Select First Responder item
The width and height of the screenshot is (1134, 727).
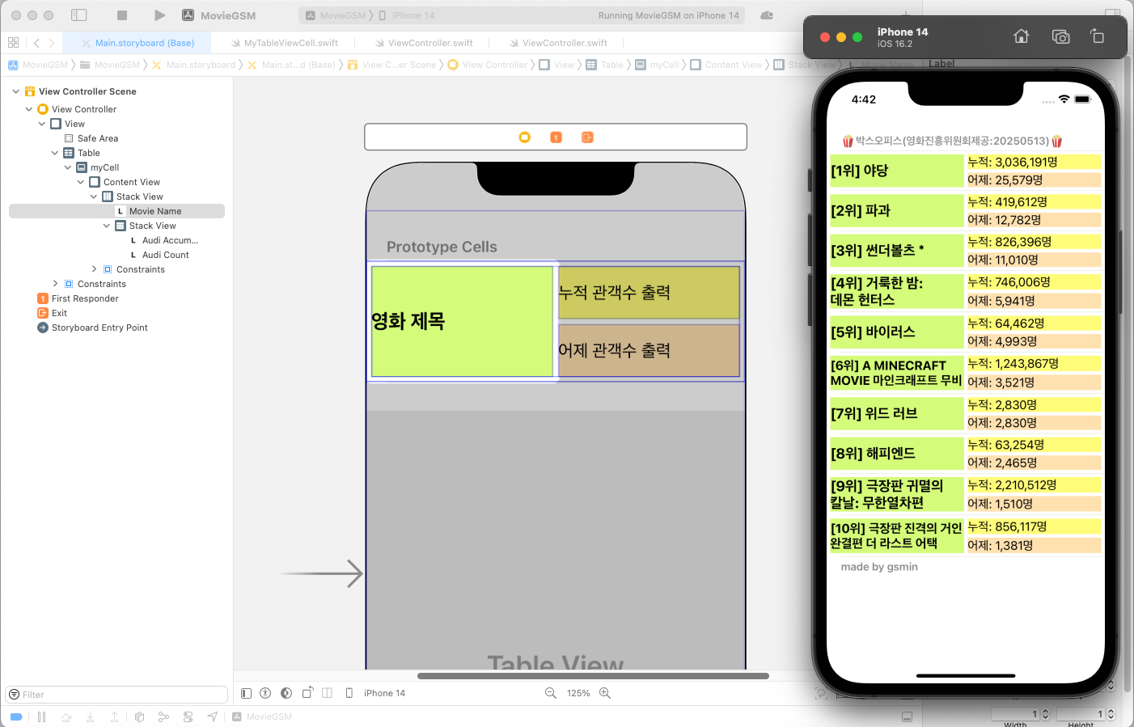[x=78, y=298]
